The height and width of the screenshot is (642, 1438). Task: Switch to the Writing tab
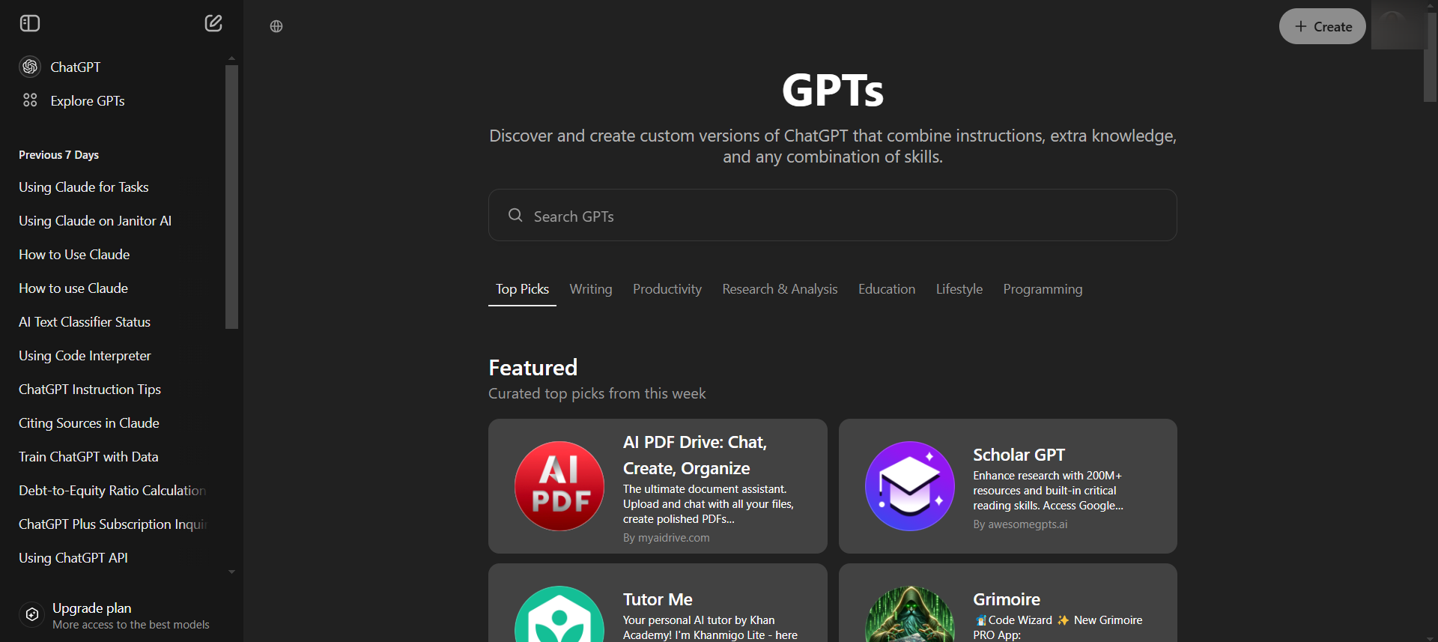pos(591,289)
